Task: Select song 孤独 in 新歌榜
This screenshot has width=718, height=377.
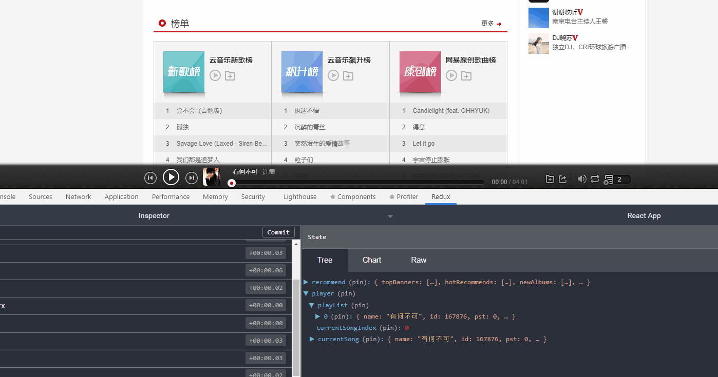Action: (183, 127)
